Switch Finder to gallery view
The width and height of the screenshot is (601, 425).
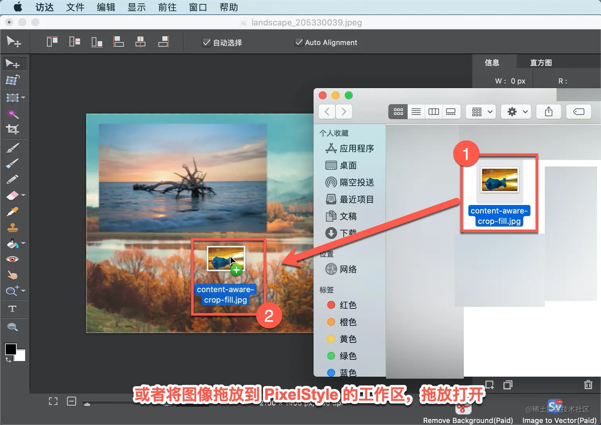[x=451, y=112]
